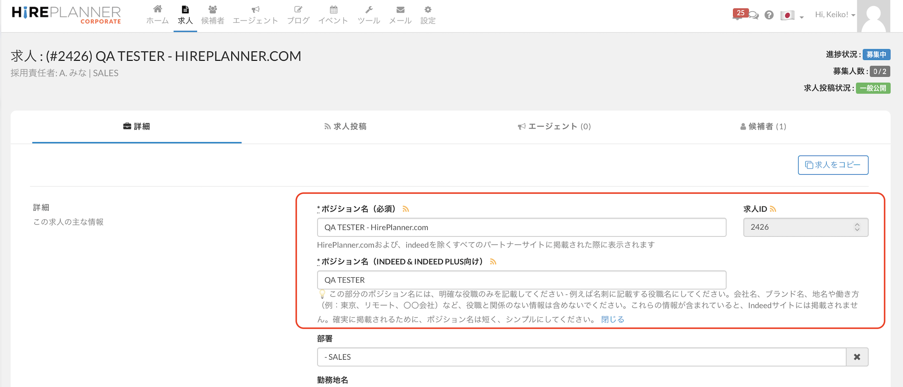Screen dimensions: 903x387
Task: Switch to the 候補者 (1) tab
Action: 763,127
